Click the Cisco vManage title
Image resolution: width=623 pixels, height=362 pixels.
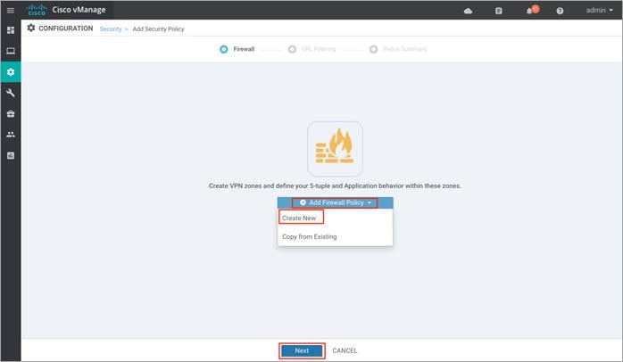coord(79,10)
